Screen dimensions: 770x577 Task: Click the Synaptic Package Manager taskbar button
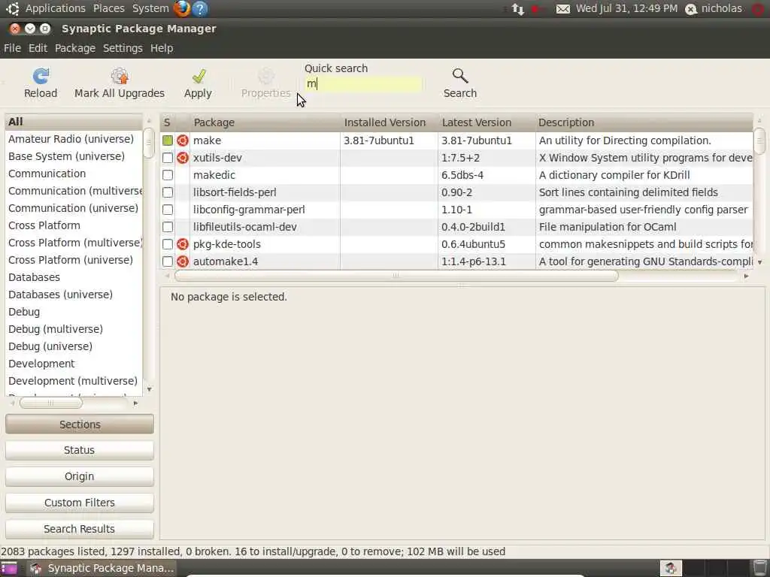pyautogui.click(x=102, y=568)
